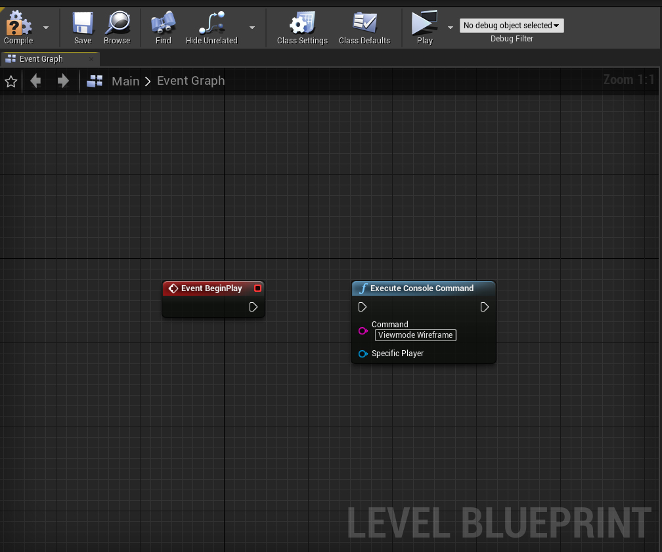Screen dimensions: 662x552
Task: Open Class Settings
Action: (302, 28)
